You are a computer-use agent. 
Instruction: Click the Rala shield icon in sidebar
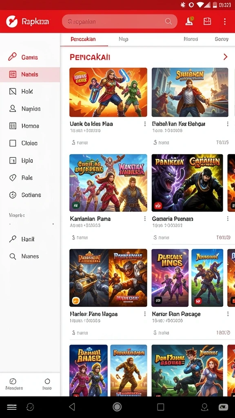click(13, 178)
